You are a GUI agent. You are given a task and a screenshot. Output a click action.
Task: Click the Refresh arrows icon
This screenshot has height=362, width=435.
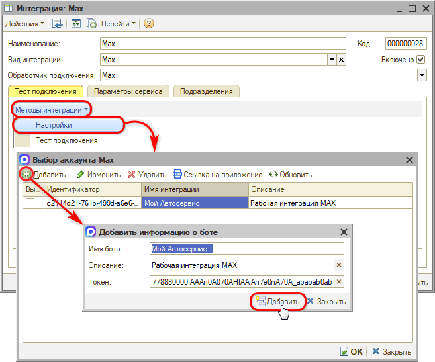(x=273, y=175)
